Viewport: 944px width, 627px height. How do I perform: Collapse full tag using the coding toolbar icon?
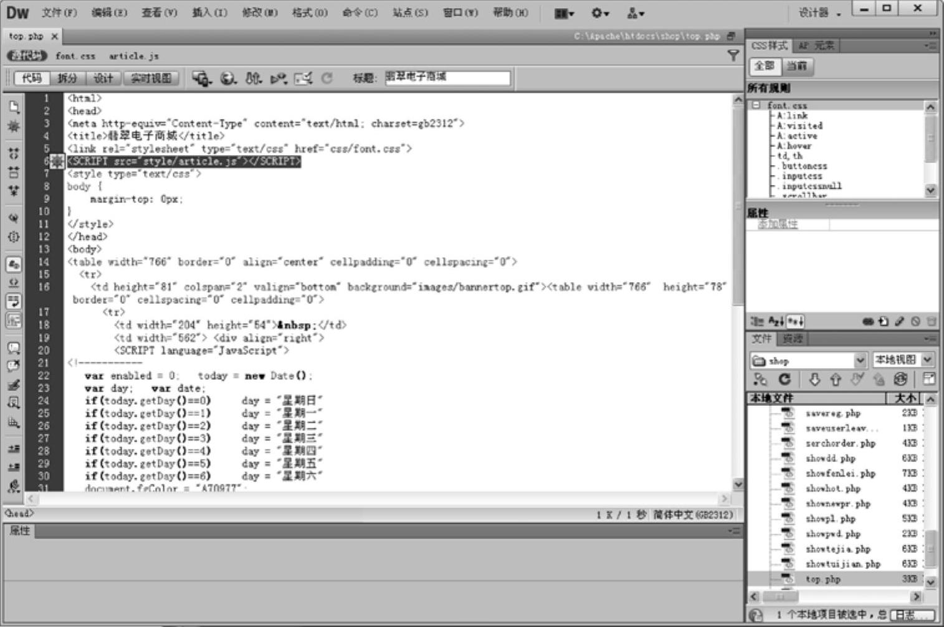pos(13,153)
